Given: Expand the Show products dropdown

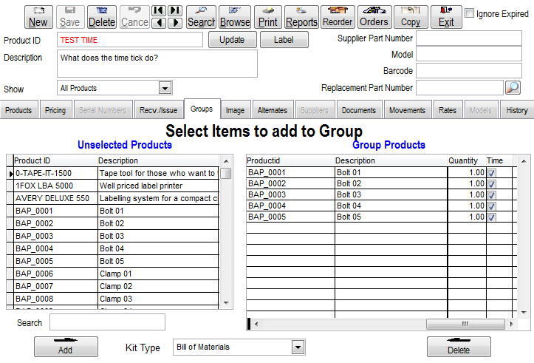Looking at the screenshot, I should click(165, 89).
